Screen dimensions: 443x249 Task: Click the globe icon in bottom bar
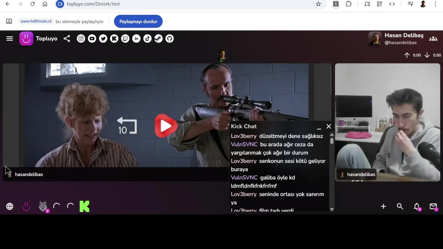coord(10,206)
